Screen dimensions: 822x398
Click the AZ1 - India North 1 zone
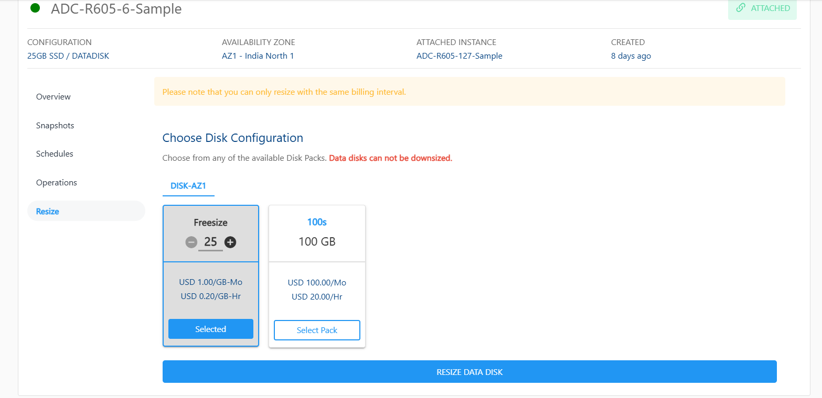tap(258, 56)
